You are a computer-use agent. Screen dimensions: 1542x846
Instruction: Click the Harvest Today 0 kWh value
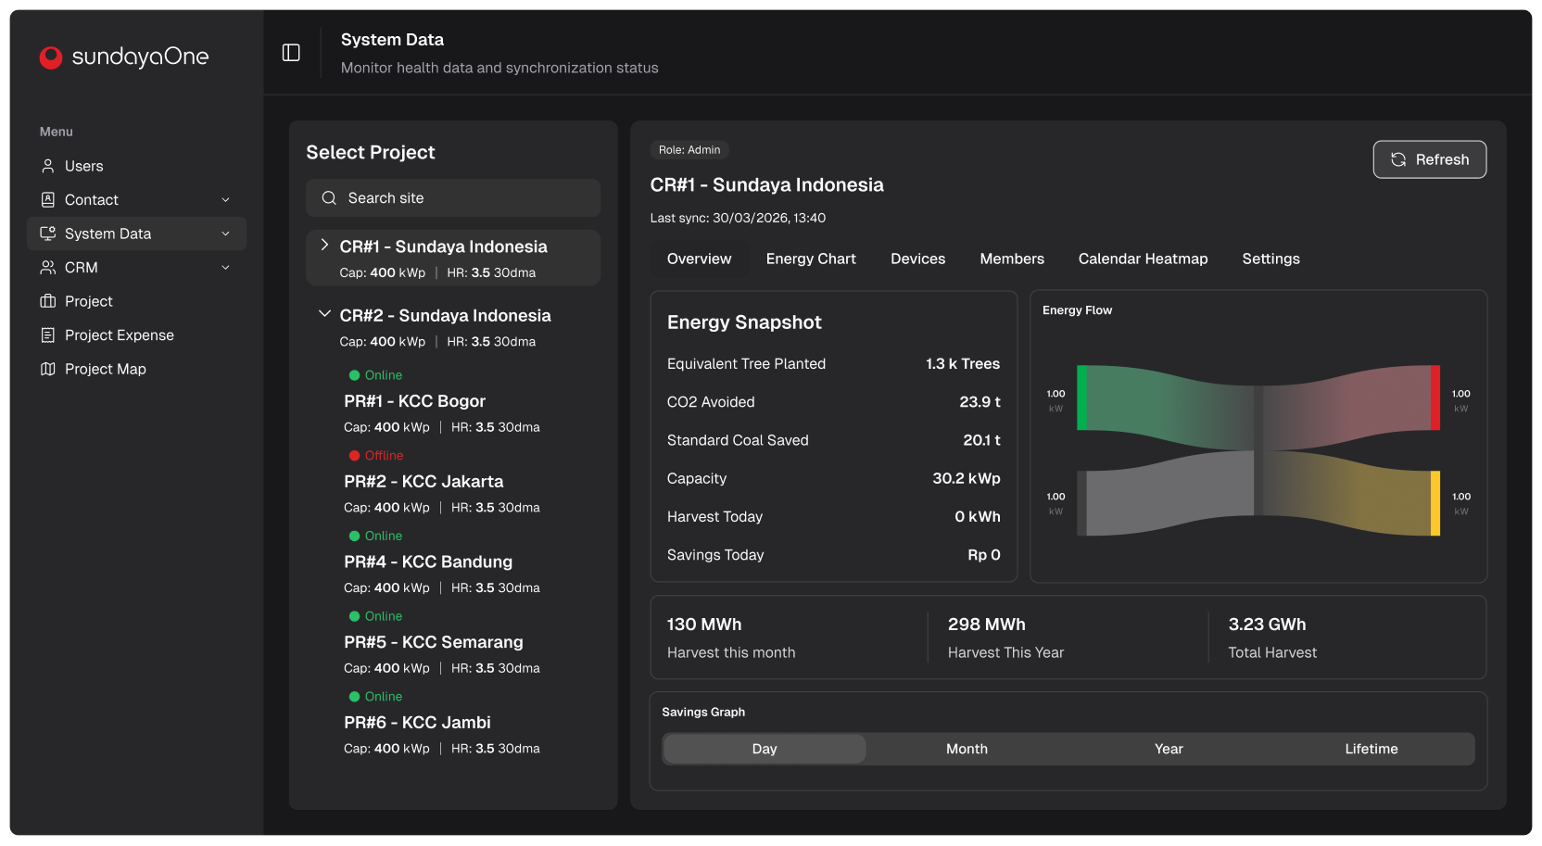pyautogui.click(x=978, y=517)
